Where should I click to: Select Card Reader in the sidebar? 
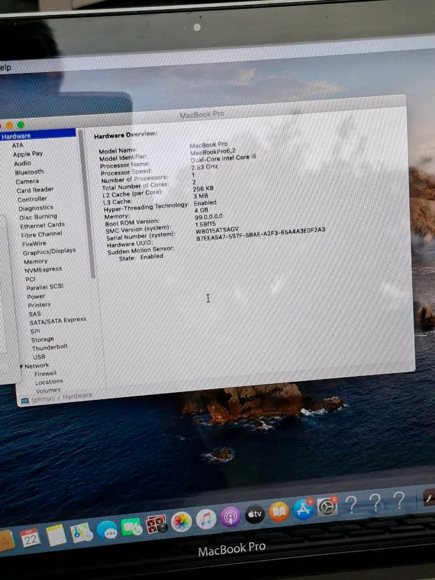pyautogui.click(x=35, y=190)
